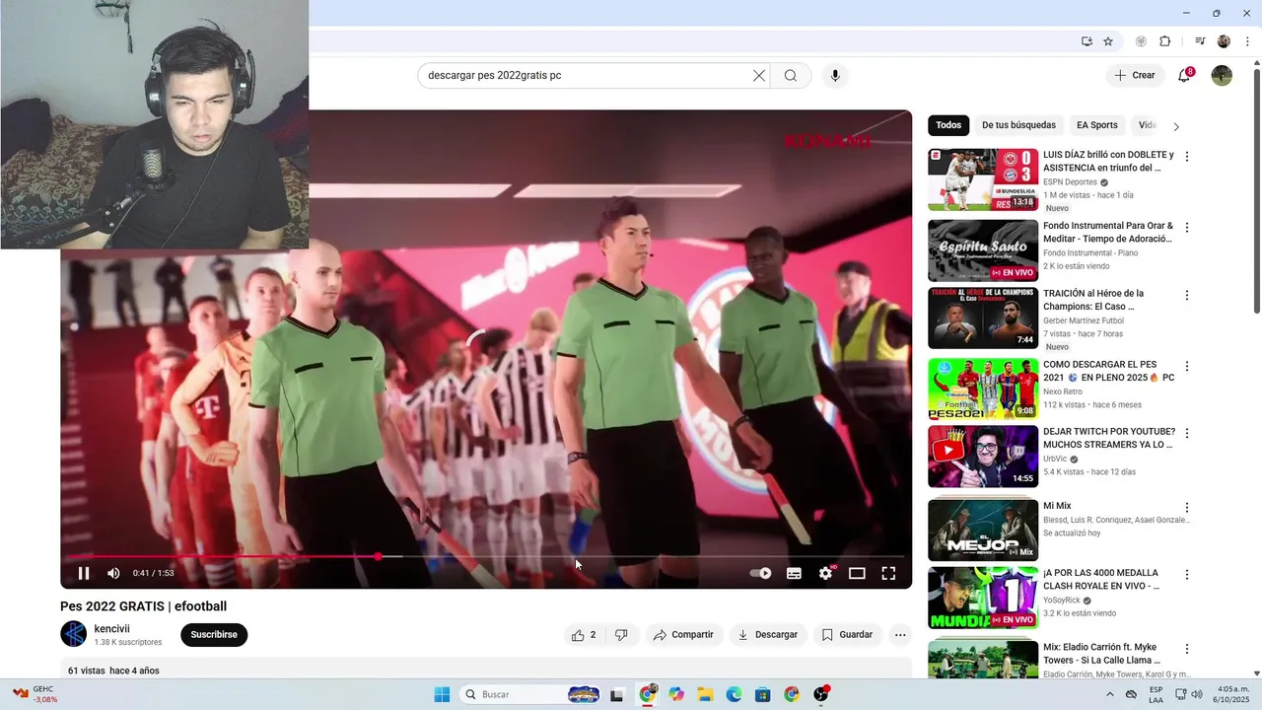The width and height of the screenshot is (1262, 710).
Task: Mute the video player volume
Action: pyautogui.click(x=113, y=573)
